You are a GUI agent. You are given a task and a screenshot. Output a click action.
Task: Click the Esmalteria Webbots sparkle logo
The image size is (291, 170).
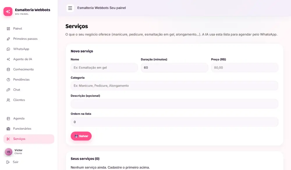click(x=8, y=12)
